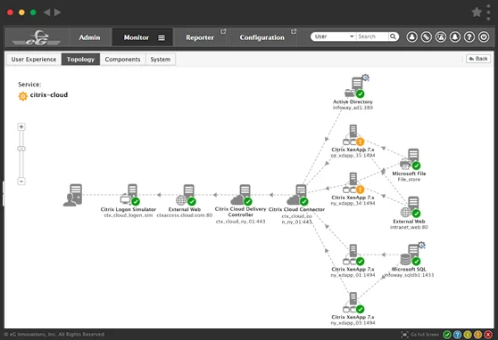Image resolution: width=498 pixels, height=340 pixels.
Task: Switch to the Admin menu
Action: (89, 37)
